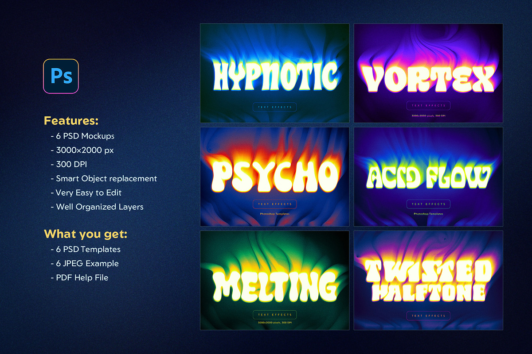Click TEXT EFFECTS badge on VORTEX card

pos(428,105)
